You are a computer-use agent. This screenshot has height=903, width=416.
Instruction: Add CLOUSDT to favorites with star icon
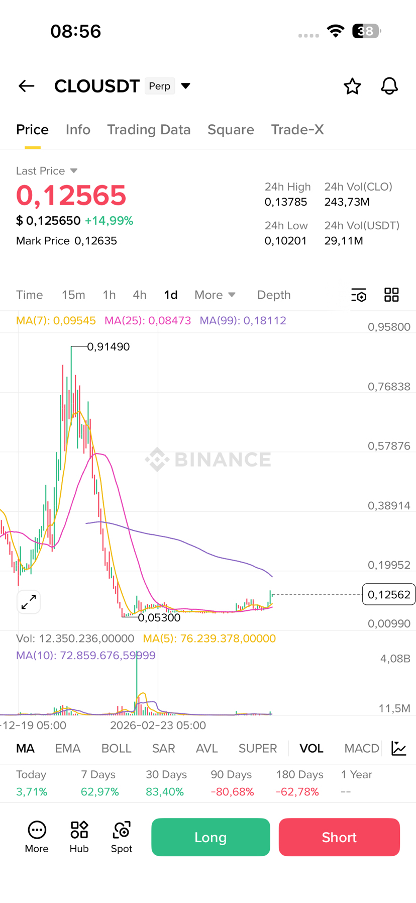click(352, 86)
